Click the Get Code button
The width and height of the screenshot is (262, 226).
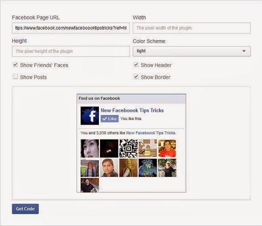pos(25,209)
